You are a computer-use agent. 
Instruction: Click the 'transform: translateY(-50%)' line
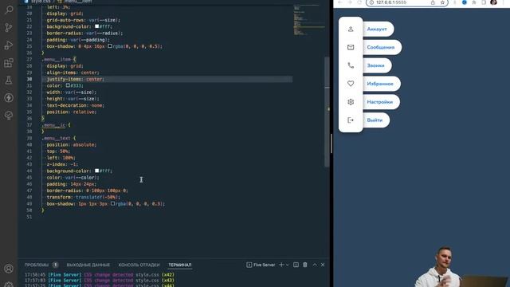click(x=83, y=197)
